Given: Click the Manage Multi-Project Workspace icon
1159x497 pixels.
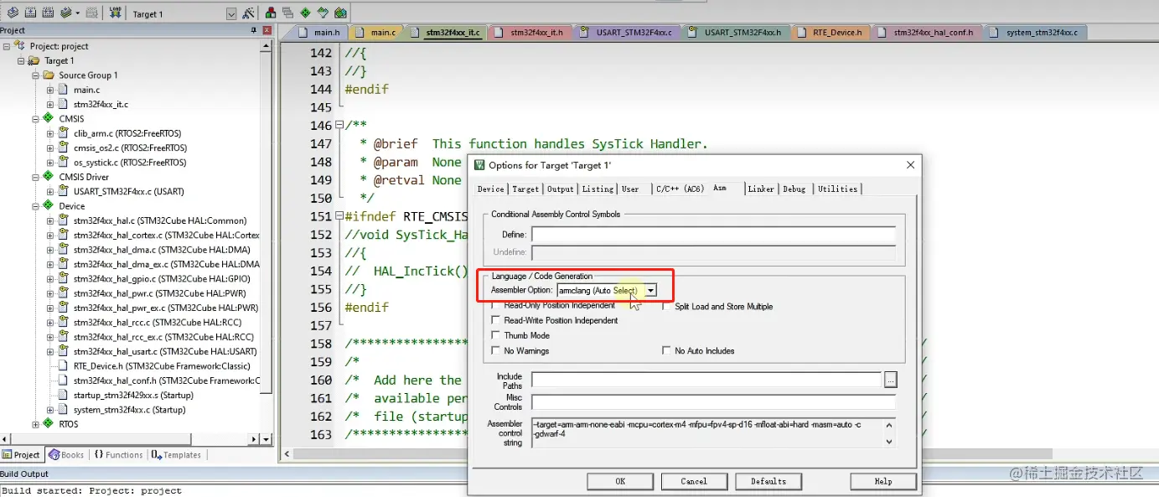Looking at the screenshot, I should (288, 13).
